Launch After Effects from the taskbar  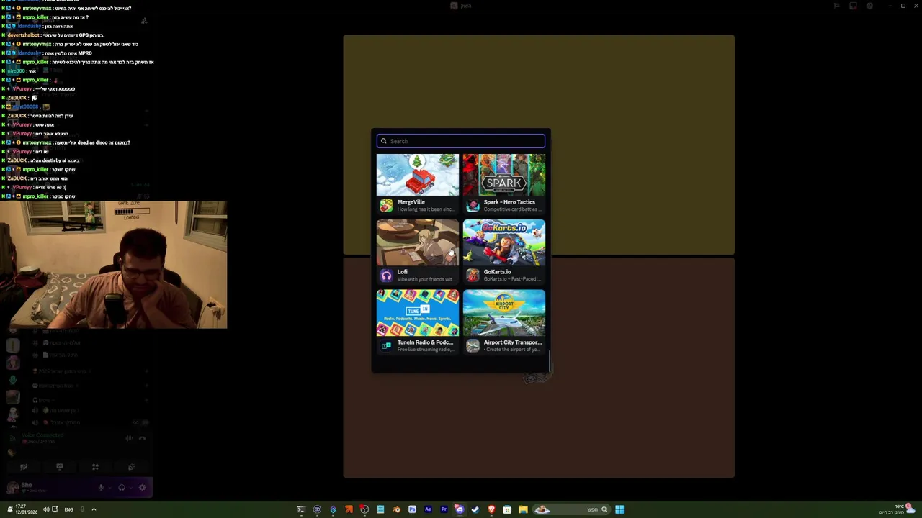click(x=428, y=509)
